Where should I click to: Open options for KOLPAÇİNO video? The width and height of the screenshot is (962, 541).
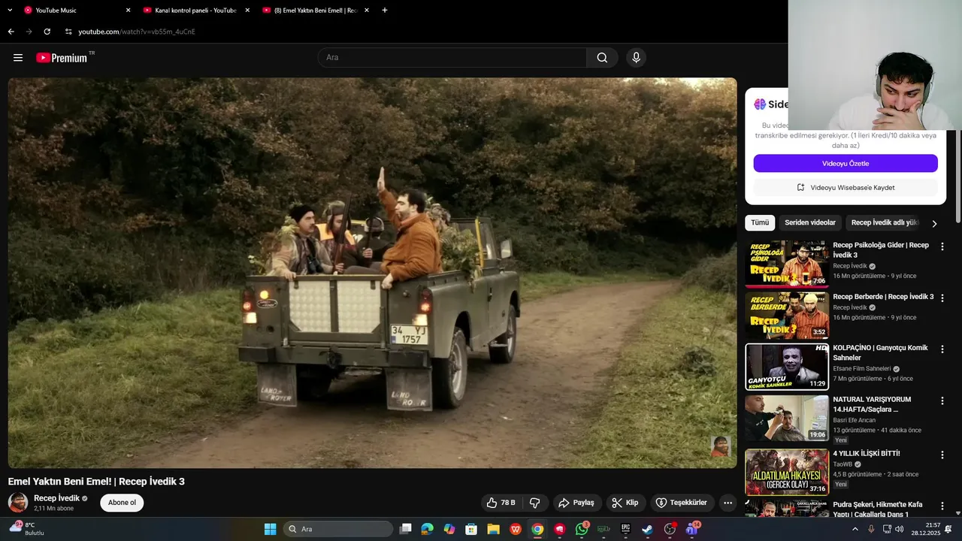942,349
